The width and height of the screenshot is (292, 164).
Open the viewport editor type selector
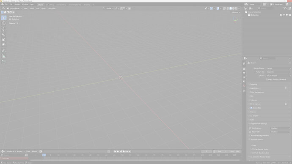coord(3,8)
